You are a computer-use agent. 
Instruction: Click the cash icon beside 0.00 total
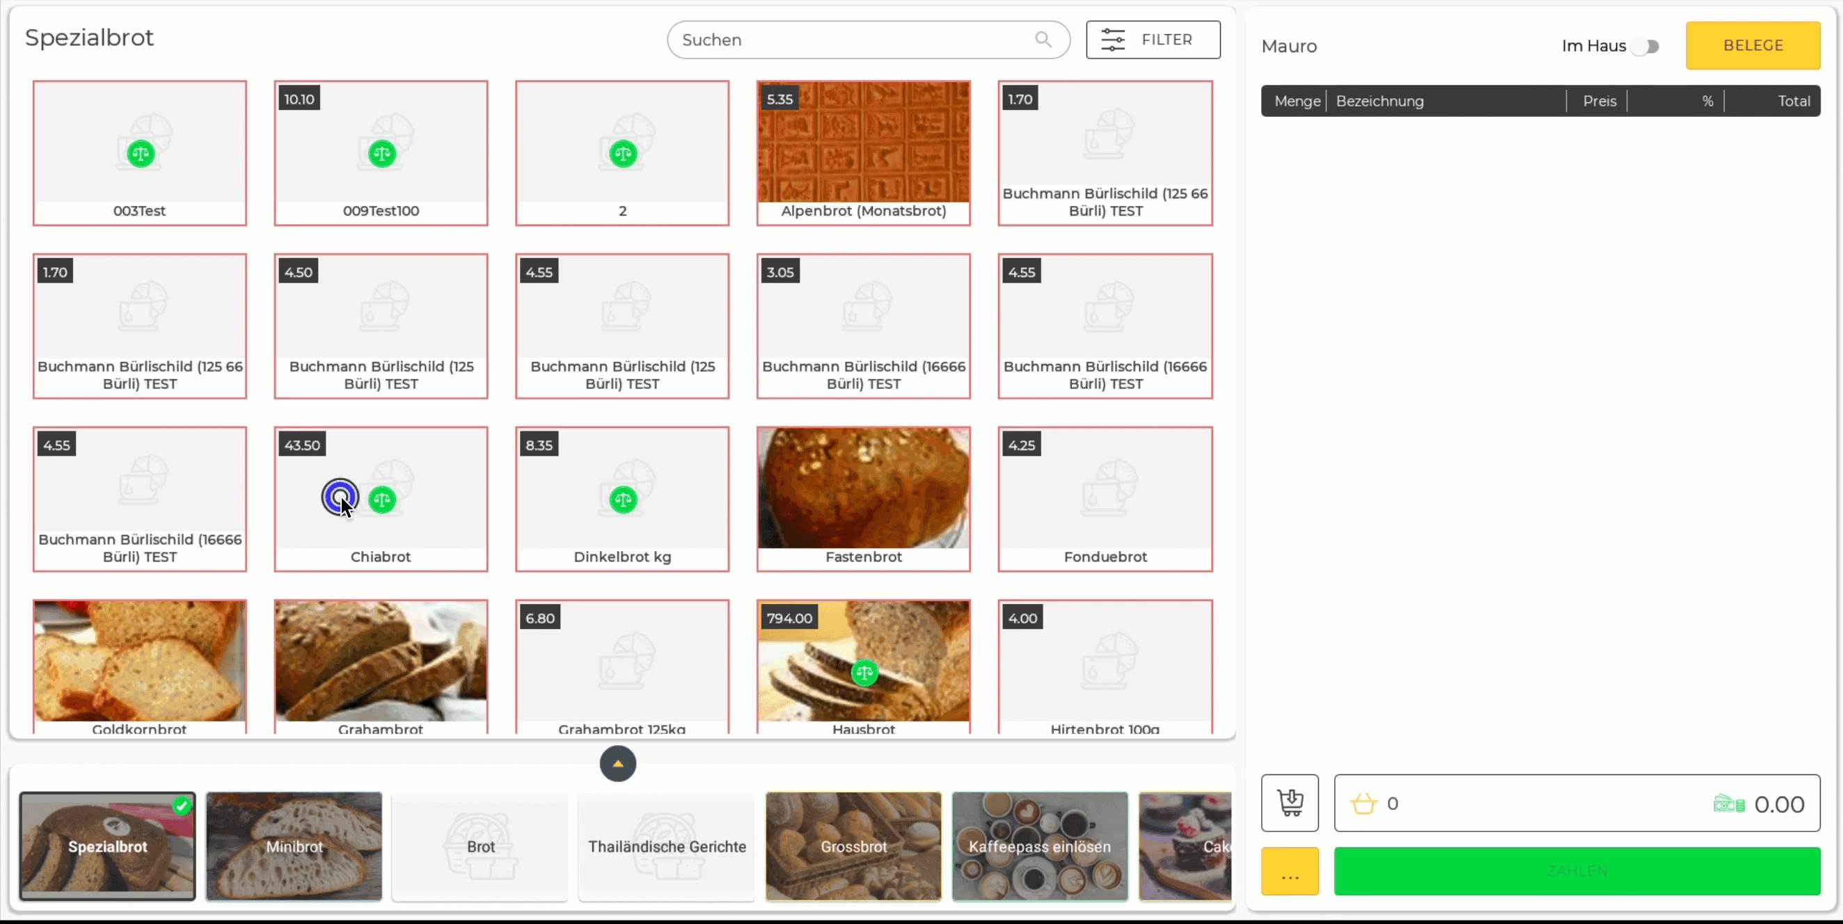click(1729, 804)
